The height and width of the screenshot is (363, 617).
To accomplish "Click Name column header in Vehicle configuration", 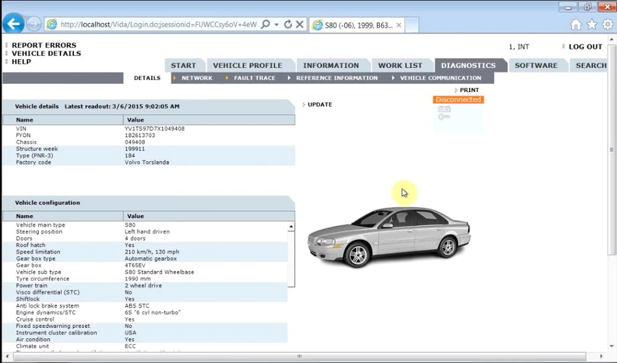I will click(x=63, y=216).
